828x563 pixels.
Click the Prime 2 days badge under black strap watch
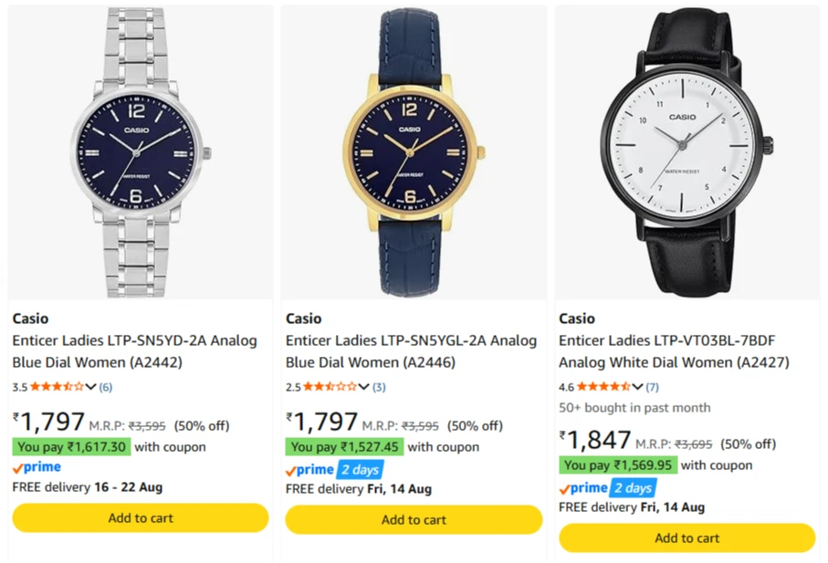[x=607, y=488]
